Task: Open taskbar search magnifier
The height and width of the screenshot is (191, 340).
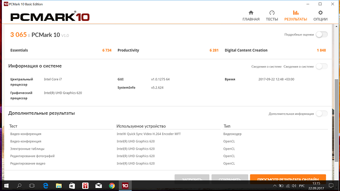Action: point(19,186)
